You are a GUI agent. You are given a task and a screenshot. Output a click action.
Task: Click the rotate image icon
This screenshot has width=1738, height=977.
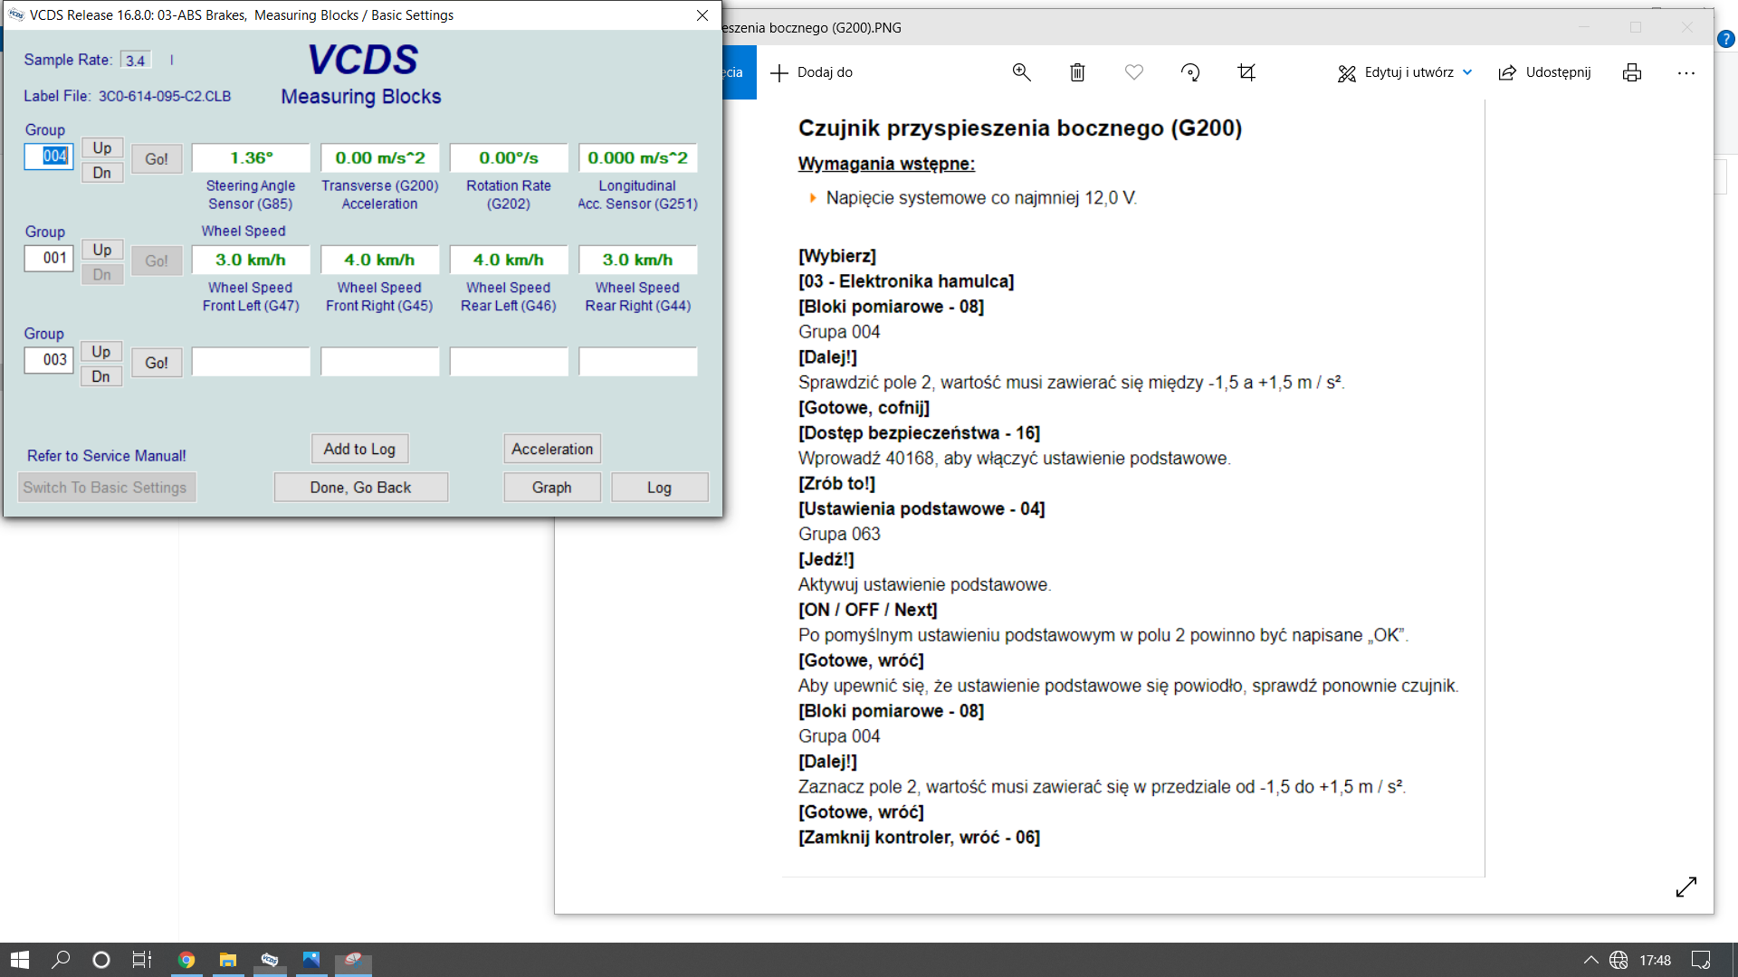(1190, 72)
